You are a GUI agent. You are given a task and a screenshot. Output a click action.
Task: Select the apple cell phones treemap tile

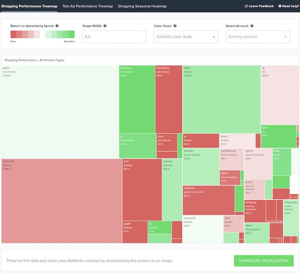pyautogui.click(x=60, y=112)
